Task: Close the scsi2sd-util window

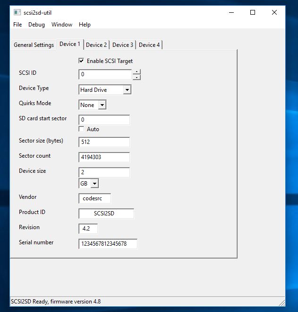Action: pyautogui.click(x=274, y=12)
